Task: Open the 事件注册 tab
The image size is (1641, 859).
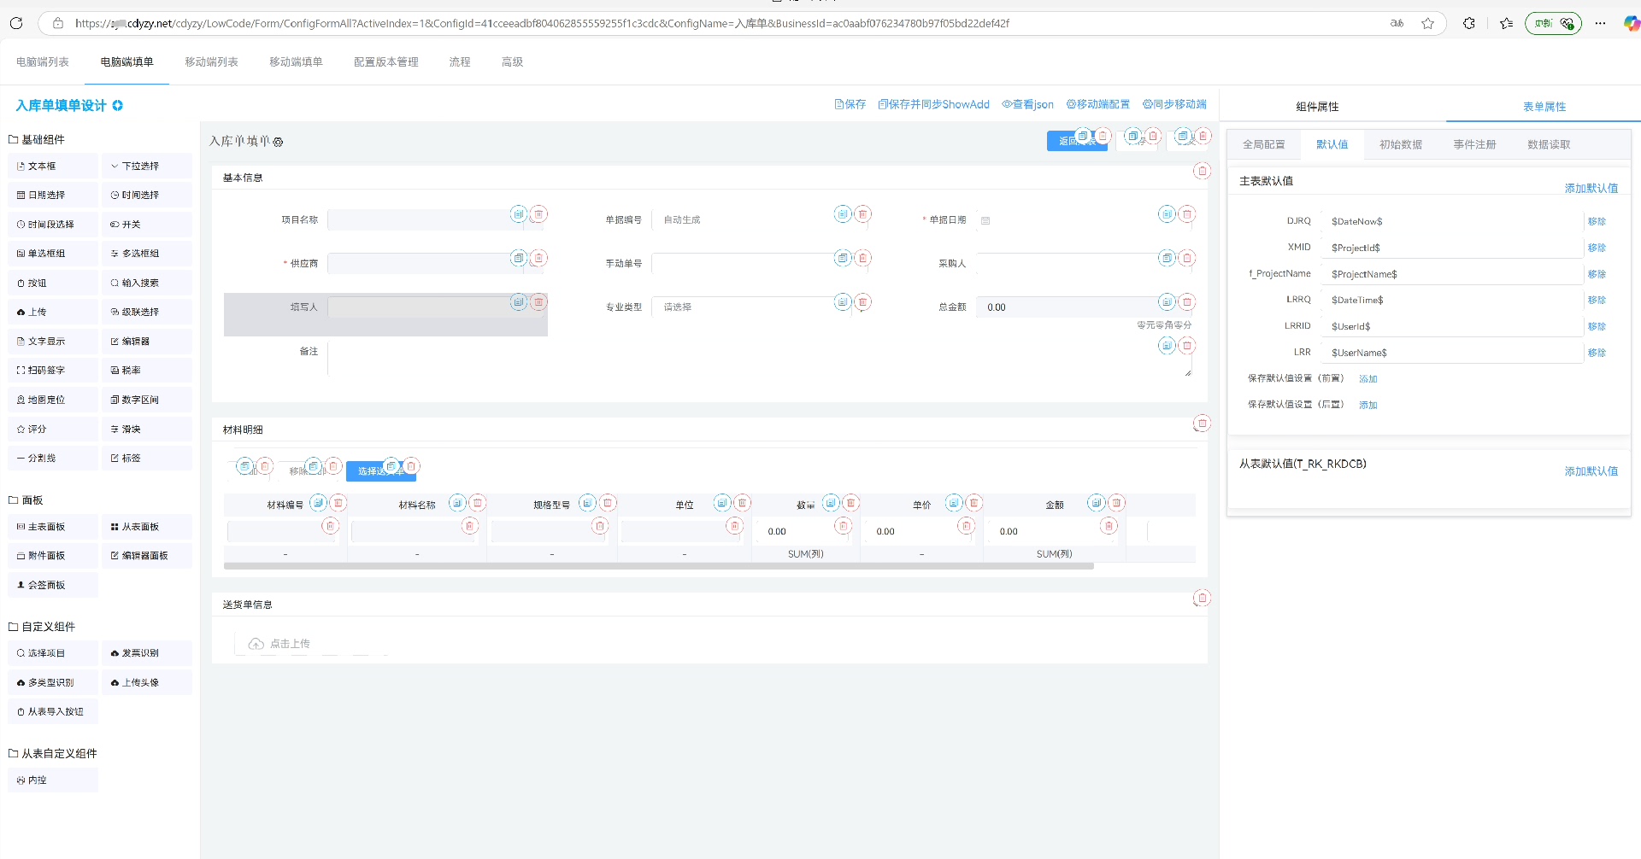Action: point(1474,145)
